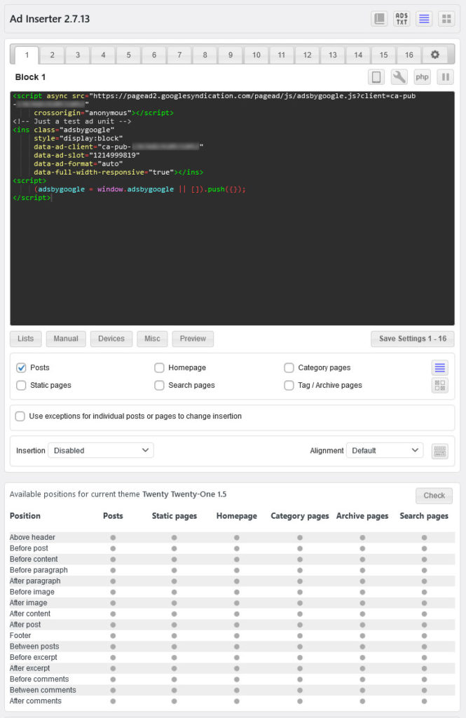466x718 pixels.
Task: Open the wrench tools icon
Action: click(x=399, y=77)
